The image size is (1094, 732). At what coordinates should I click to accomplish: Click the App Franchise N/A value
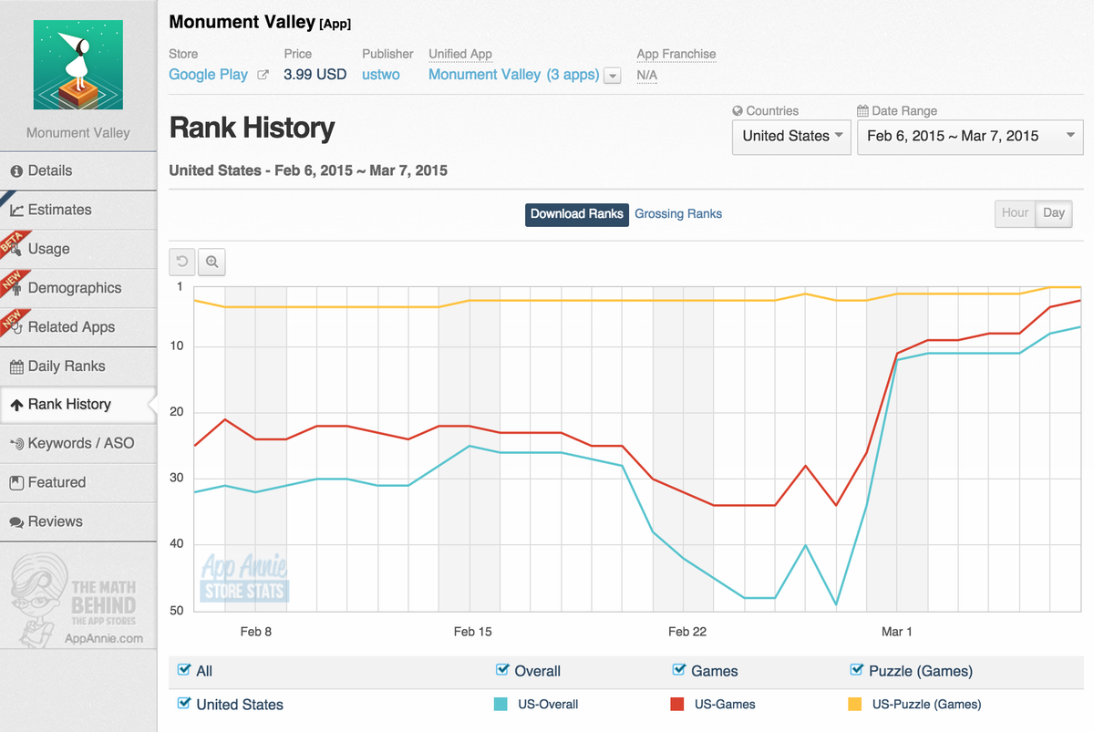coord(647,76)
